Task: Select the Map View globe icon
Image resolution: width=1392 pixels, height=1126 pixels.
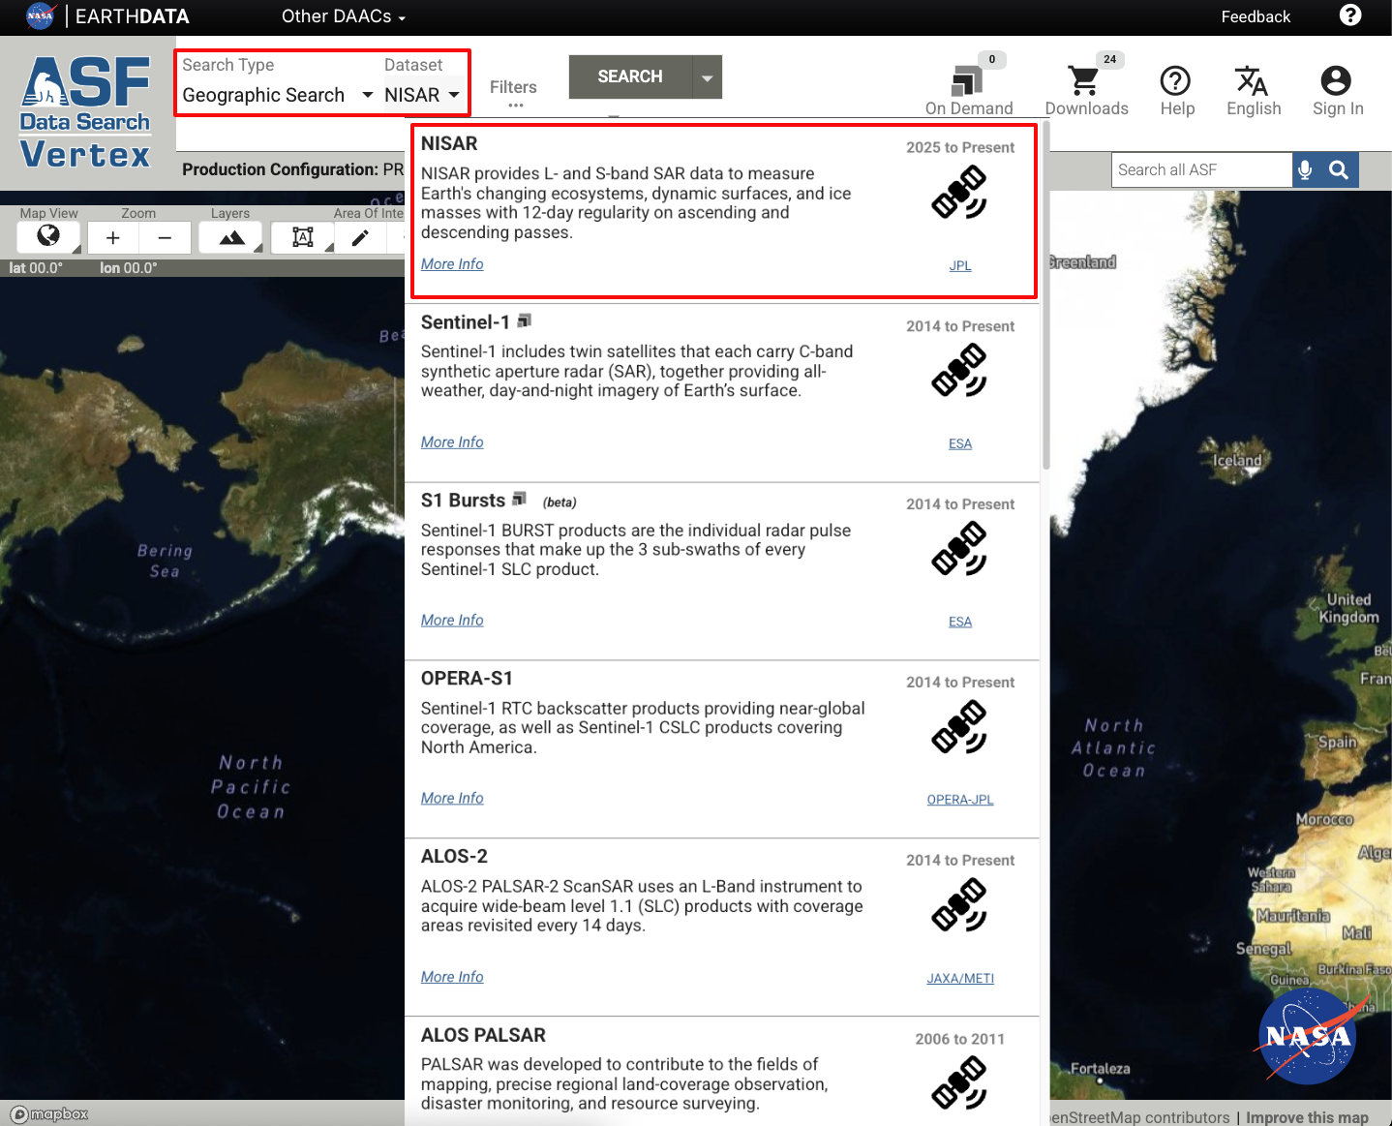Action: [47, 236]
